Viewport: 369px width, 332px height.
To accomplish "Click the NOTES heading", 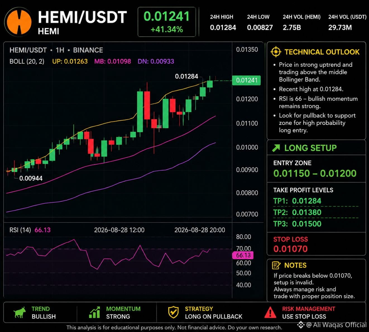I will pyautogui.click(x=295, y=265).
